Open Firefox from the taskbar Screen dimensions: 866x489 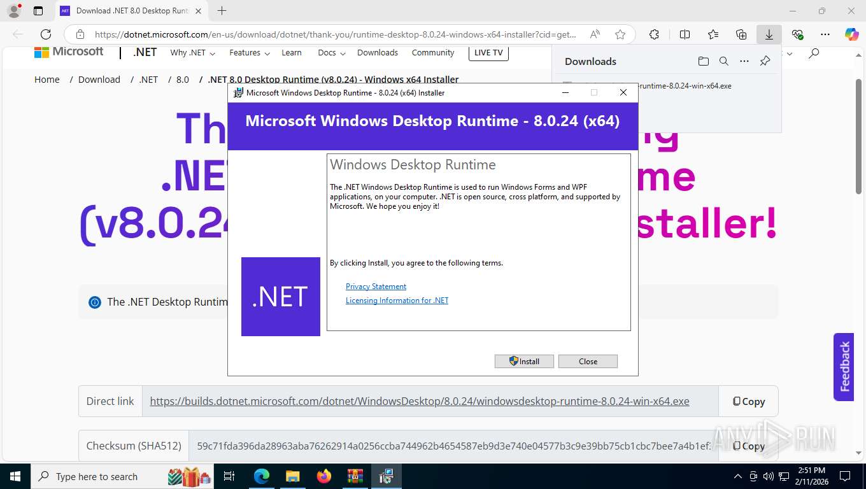coord(324,476)
